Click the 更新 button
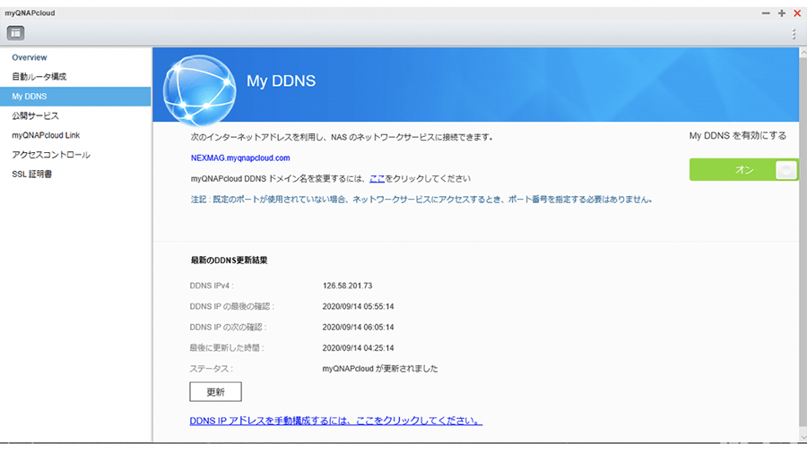Screen dimensions: 807x452 215,392
